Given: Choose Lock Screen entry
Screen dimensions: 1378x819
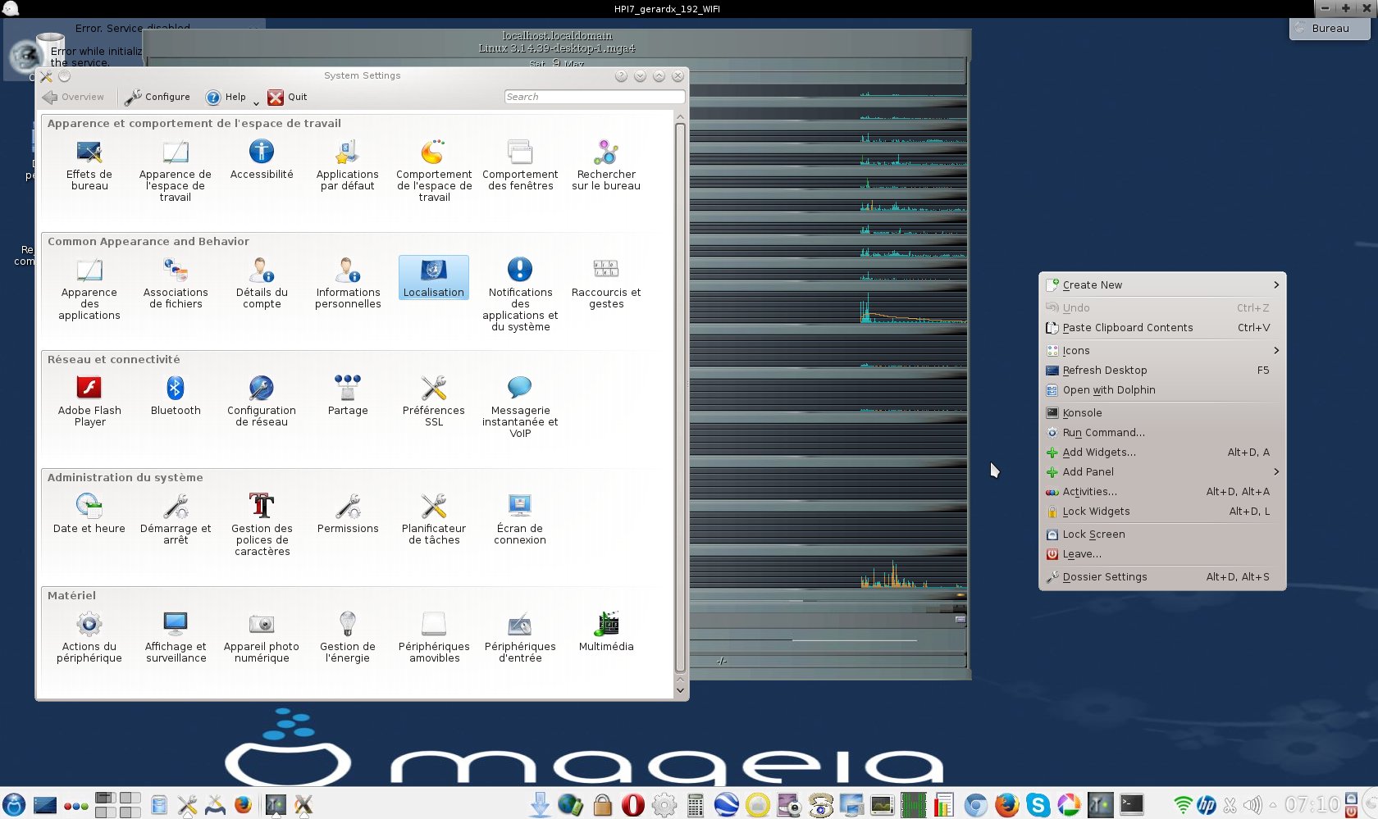Looking at the screenshot, I should (1162, 534).
